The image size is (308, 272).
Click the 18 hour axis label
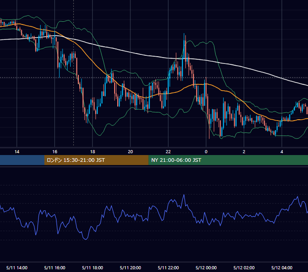tap(92, 152)
